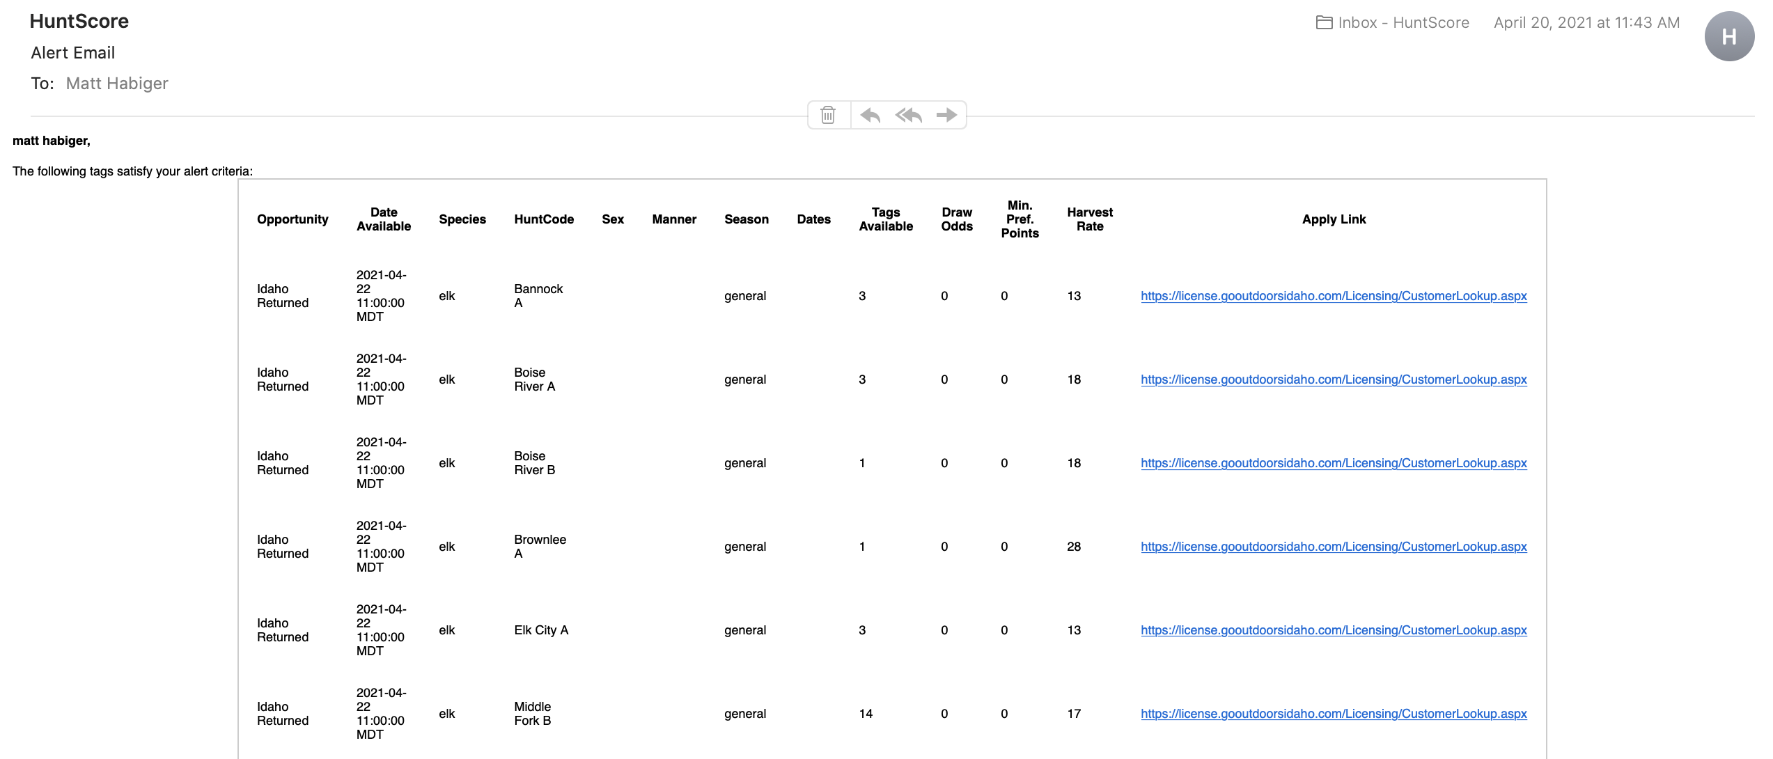
Task: Click 'elk' species in Brownlee A row
Action: tap(446, 547)
